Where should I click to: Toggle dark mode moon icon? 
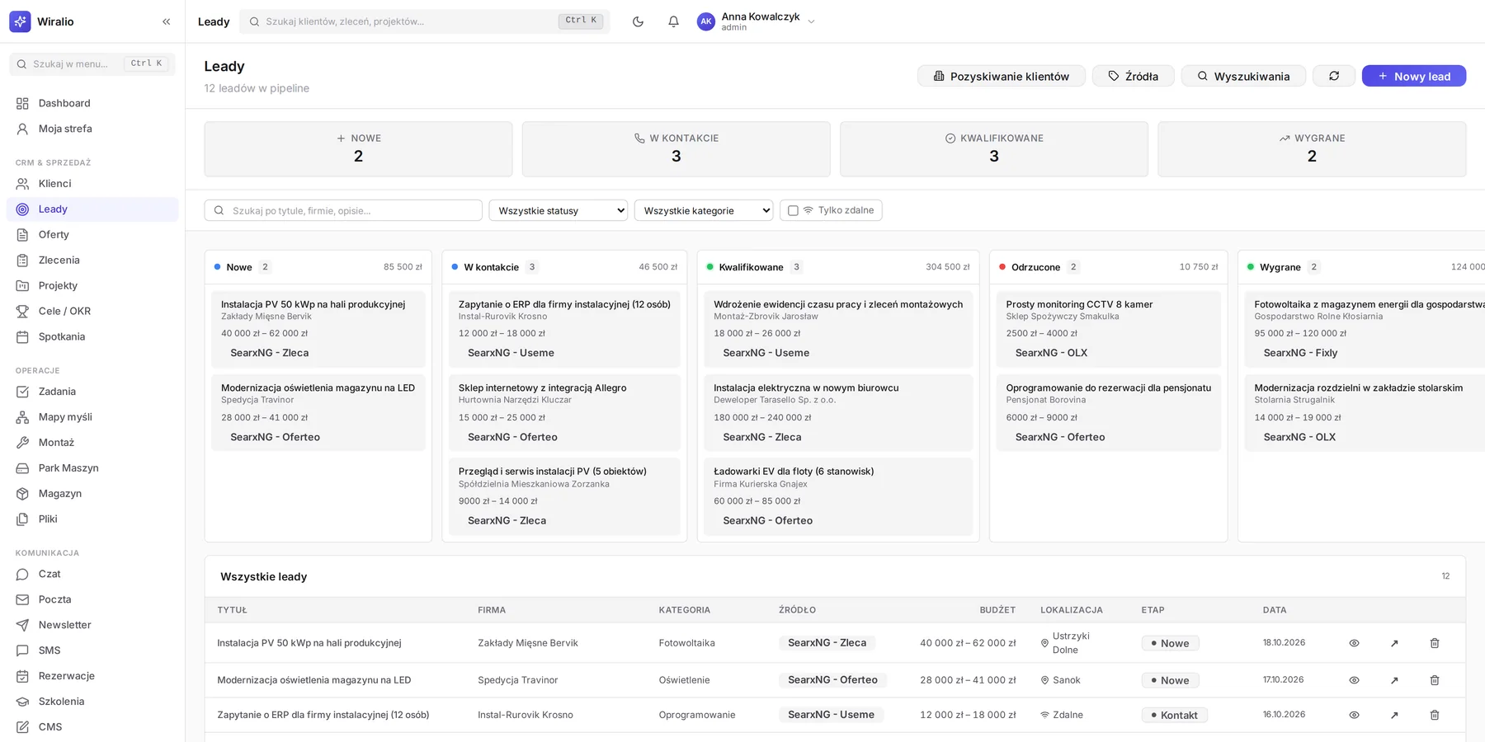tap(638, 21)
